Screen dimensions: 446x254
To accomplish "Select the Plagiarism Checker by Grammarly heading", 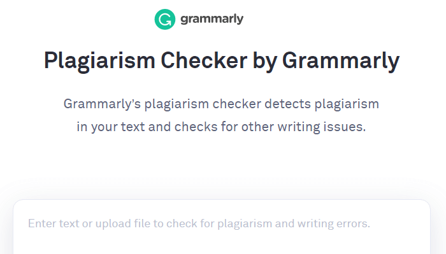I will point(222,61).
